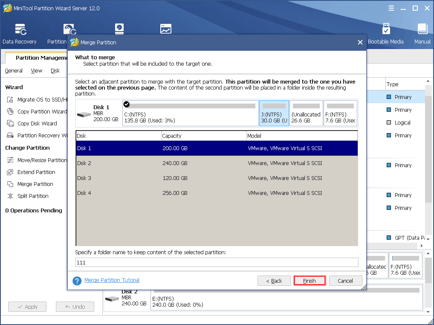This screenshot has height=325, width=434.
Task: Click the Merge Partition sidebar icon
Action: [x=10, y=184]
